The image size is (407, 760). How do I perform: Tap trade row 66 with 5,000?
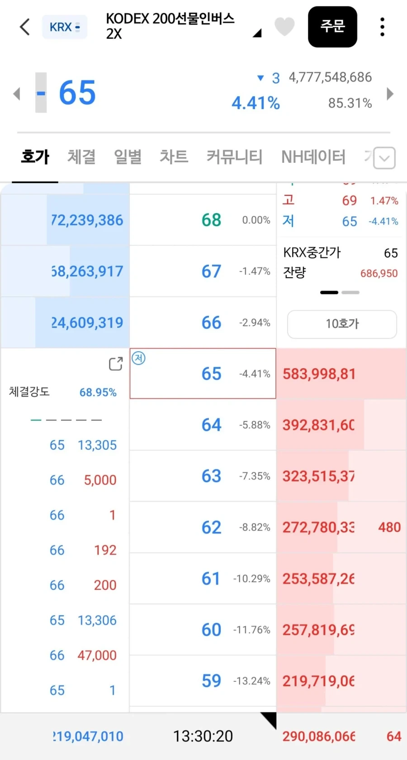pos(83,480)
